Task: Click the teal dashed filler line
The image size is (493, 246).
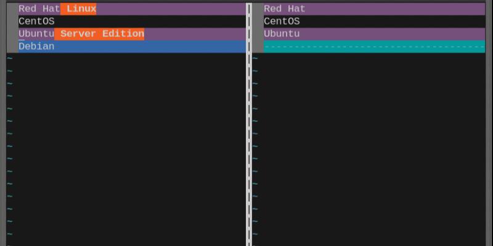Action: (375, 47)
